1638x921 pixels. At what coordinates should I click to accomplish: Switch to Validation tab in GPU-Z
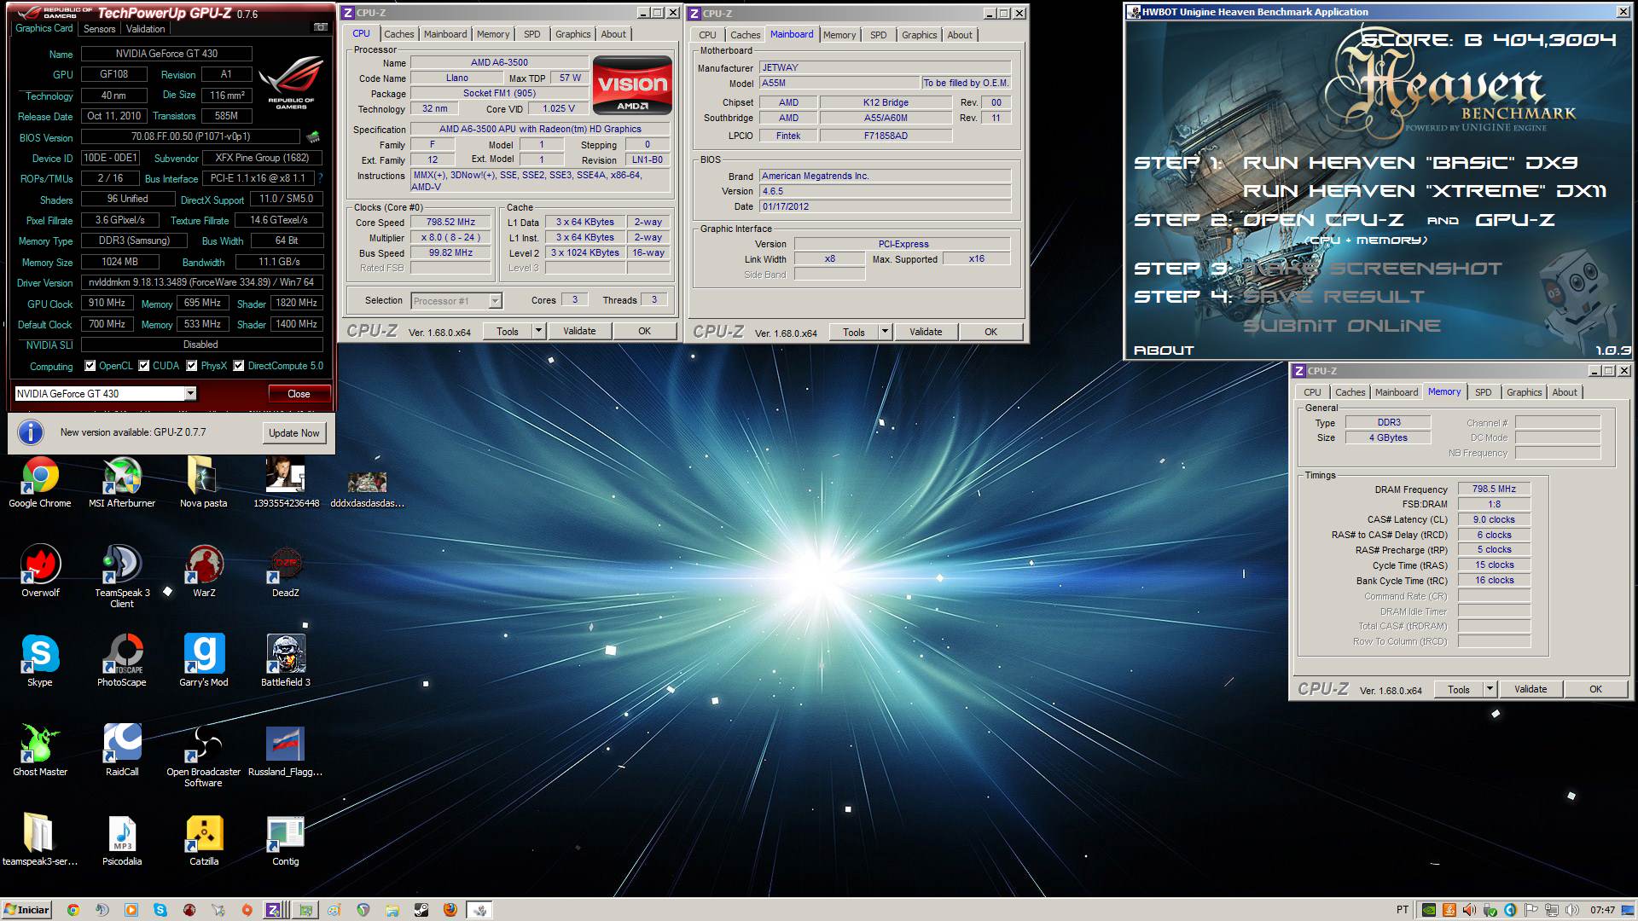(x=146, y=29)
